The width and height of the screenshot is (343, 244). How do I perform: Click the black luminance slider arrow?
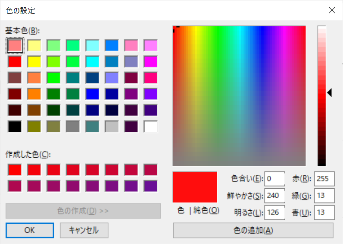330,93
